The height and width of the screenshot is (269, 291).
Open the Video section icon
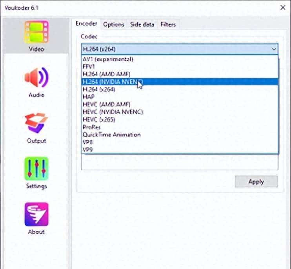coord(36,32)
